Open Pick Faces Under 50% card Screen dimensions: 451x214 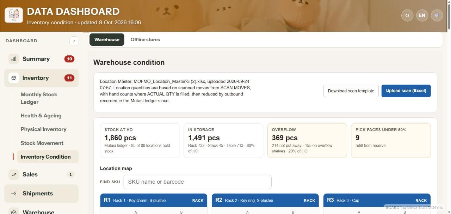(391, 140)
